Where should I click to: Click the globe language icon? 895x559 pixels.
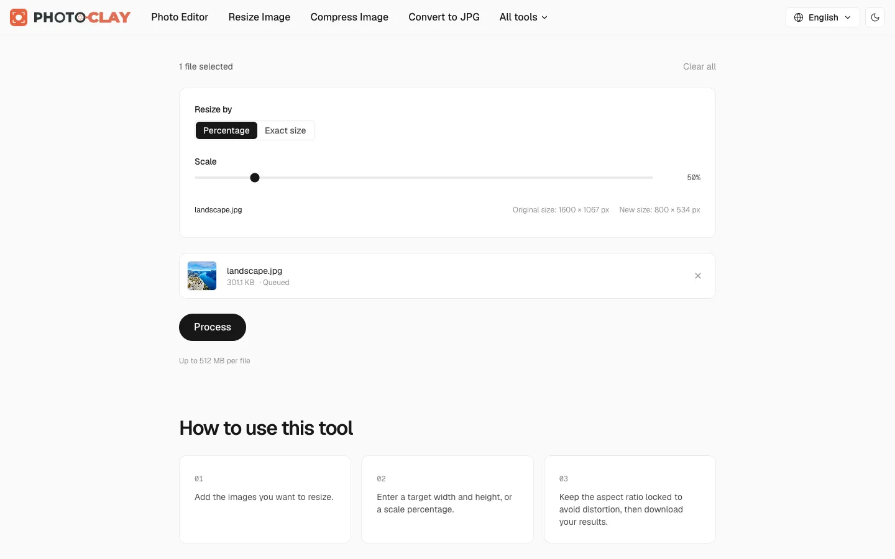coord(799,17)
